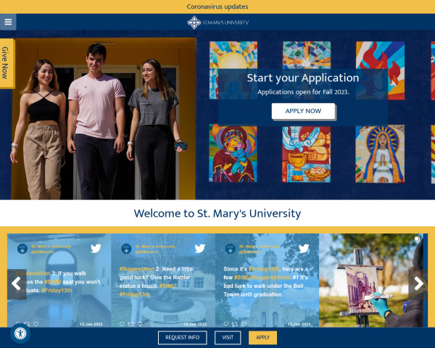Select Visit in the bottom bar

point(228,337)
